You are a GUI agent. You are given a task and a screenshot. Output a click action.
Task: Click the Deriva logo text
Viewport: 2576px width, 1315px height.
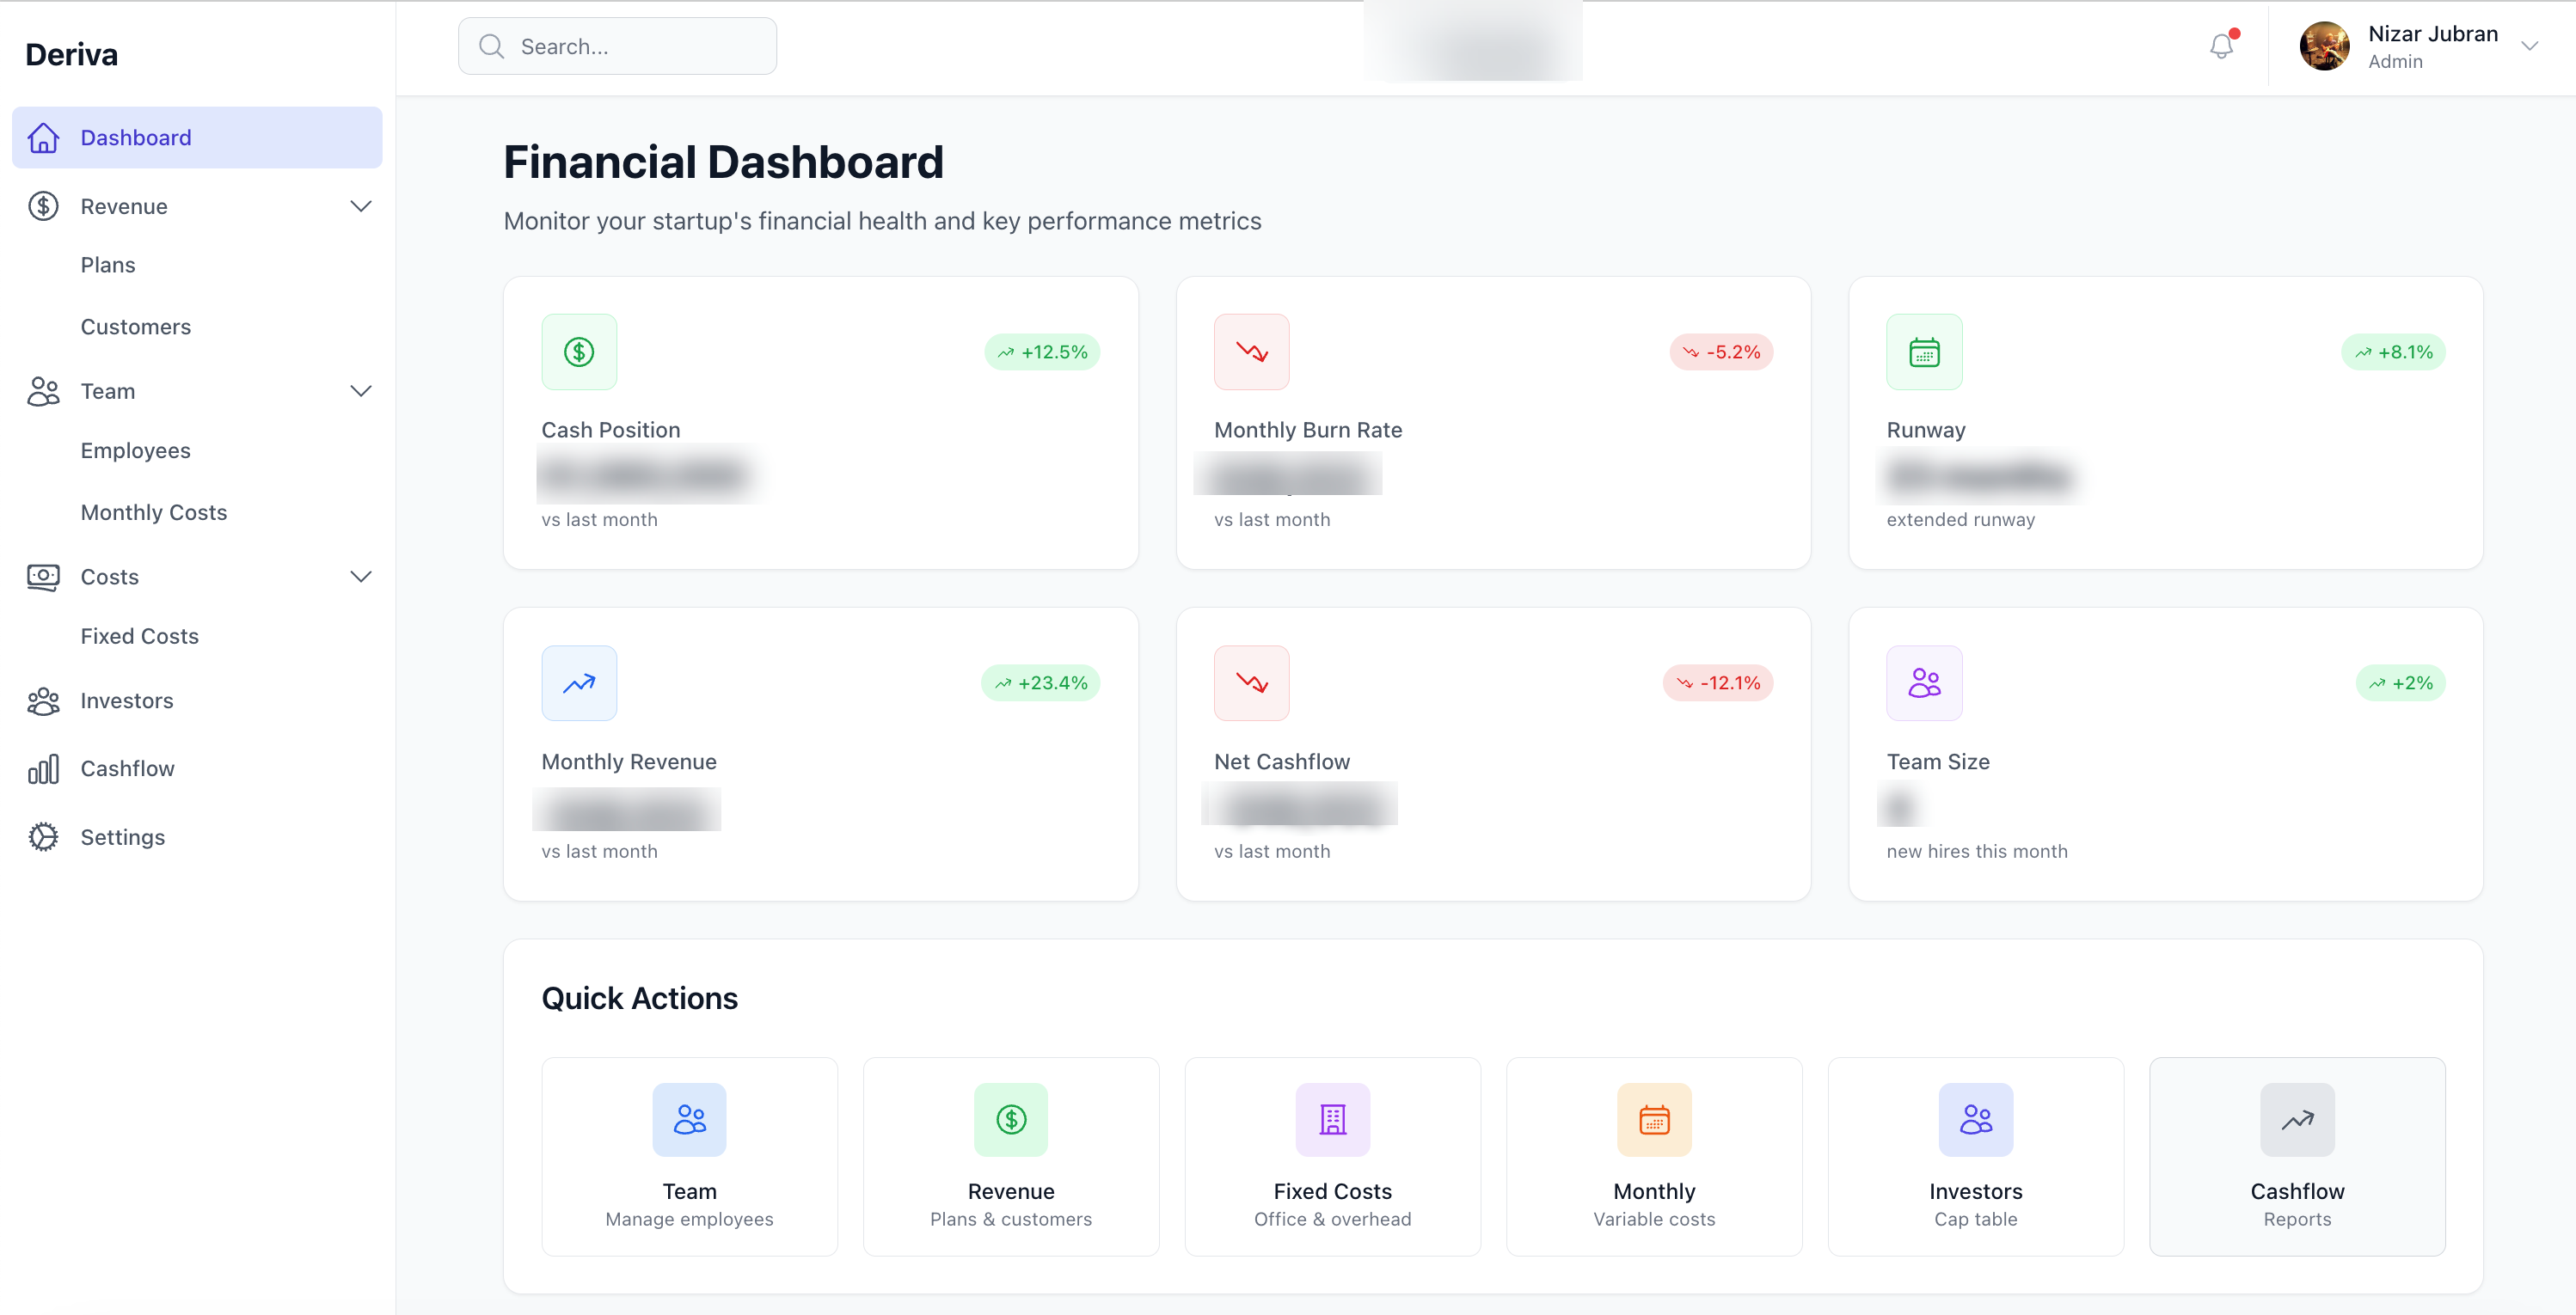pos(71,54)
